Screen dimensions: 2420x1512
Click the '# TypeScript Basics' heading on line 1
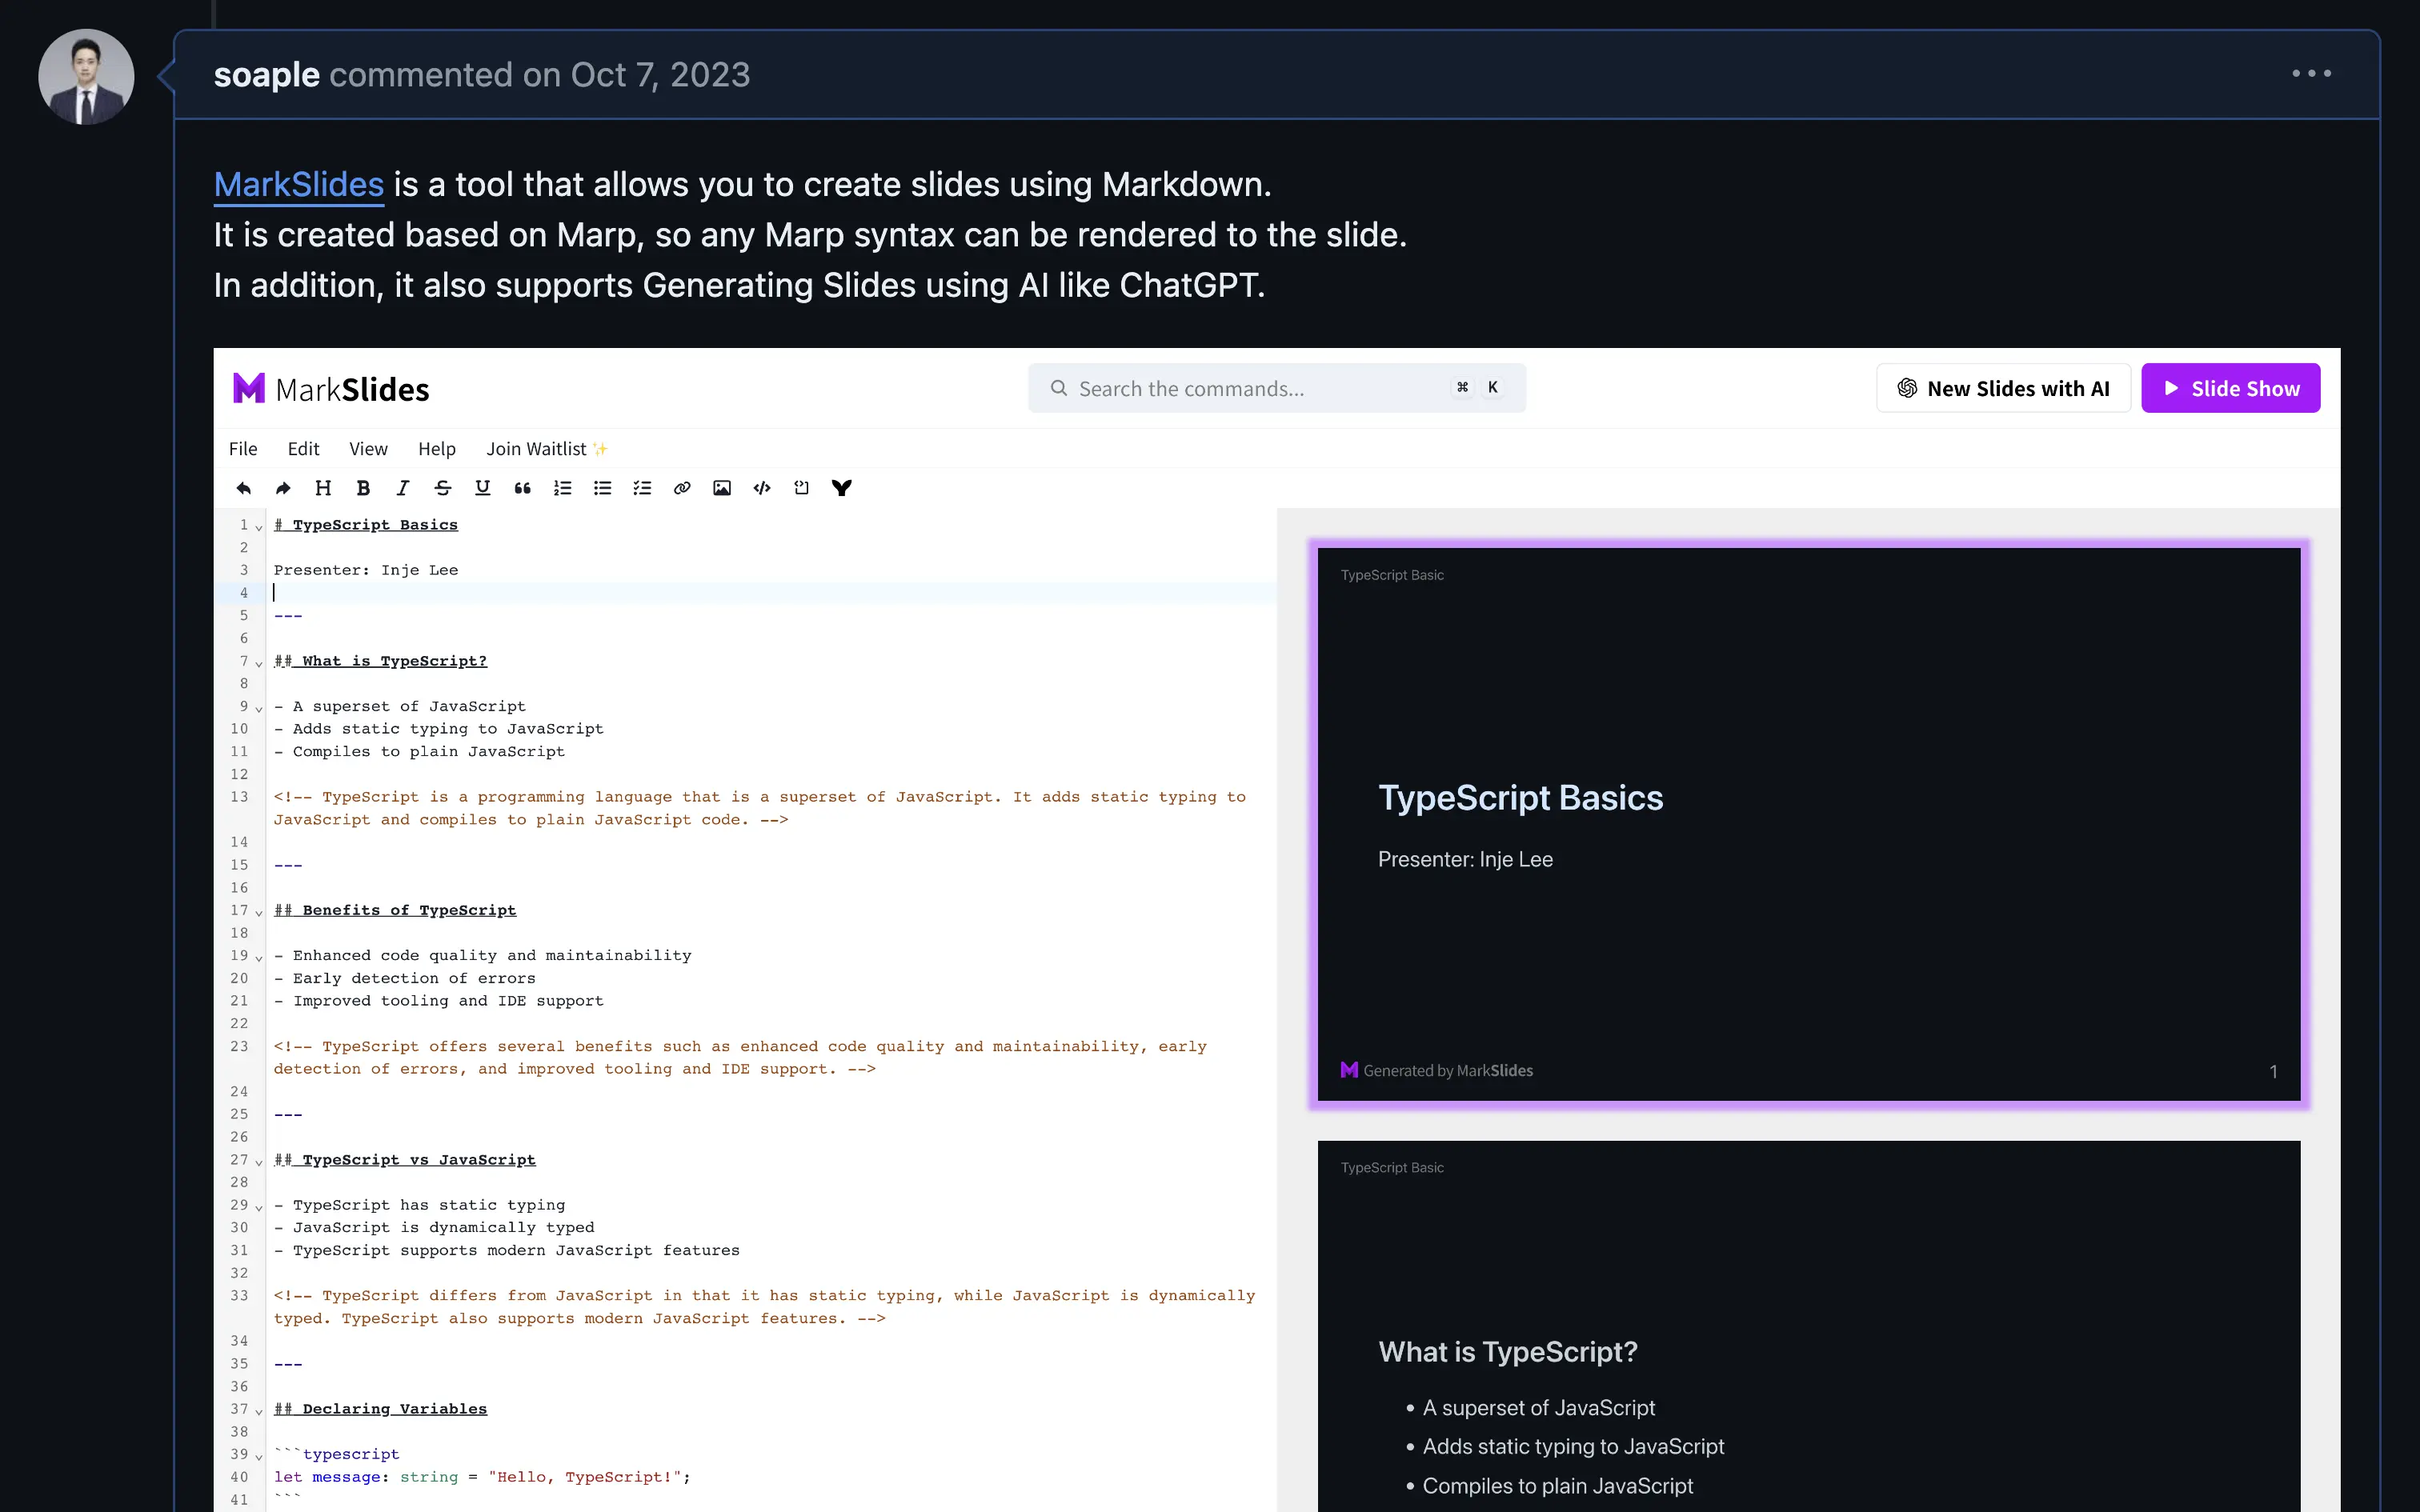(366, 525)
